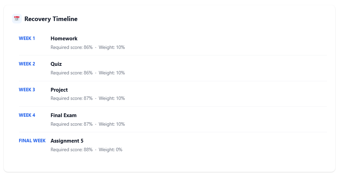Select the WEEK 2 timeline marker
The height and width of the screenshot is (176, 339).
coord(27,64)
